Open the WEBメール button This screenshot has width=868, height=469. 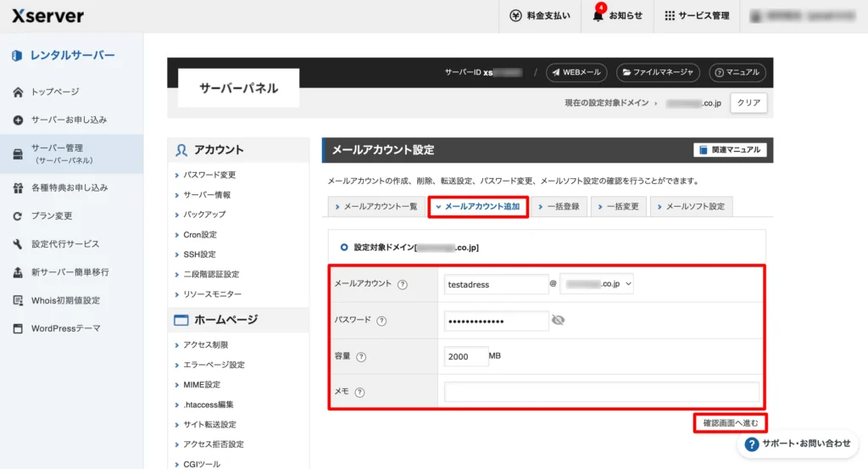pos(576,73)
